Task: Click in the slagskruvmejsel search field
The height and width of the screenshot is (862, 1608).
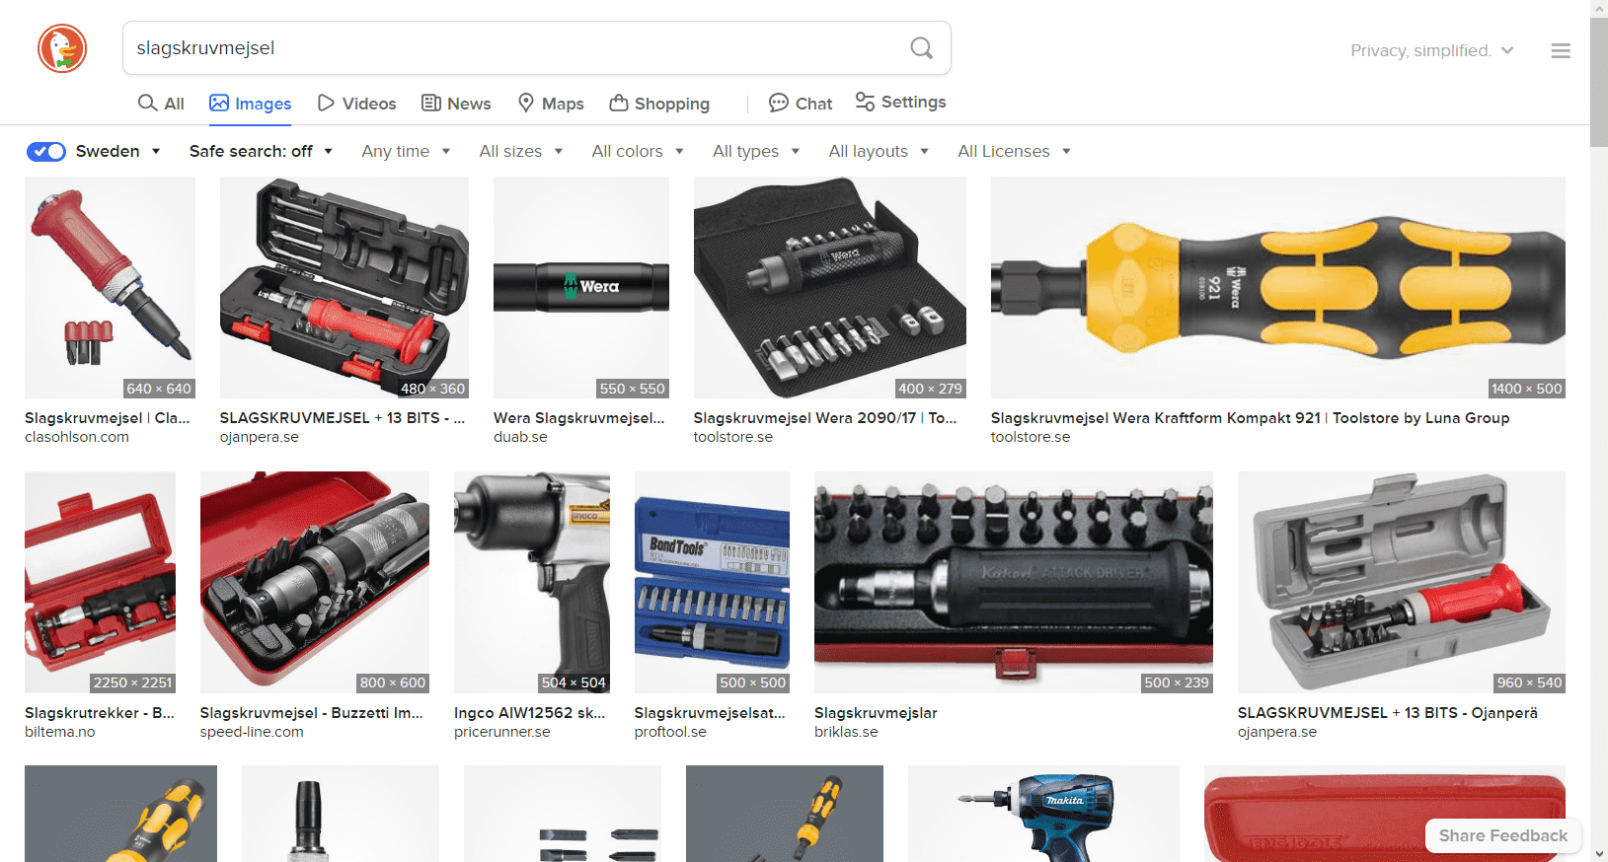Action: (513, 48)
